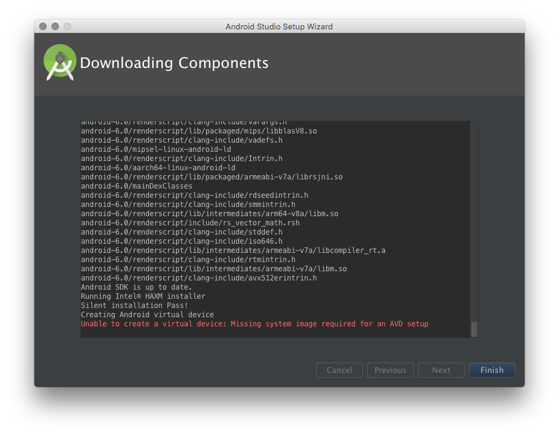Viewport: 559px width, 436px height.
Task: Click the Android Studio logo icon
Action: [60, 62]
